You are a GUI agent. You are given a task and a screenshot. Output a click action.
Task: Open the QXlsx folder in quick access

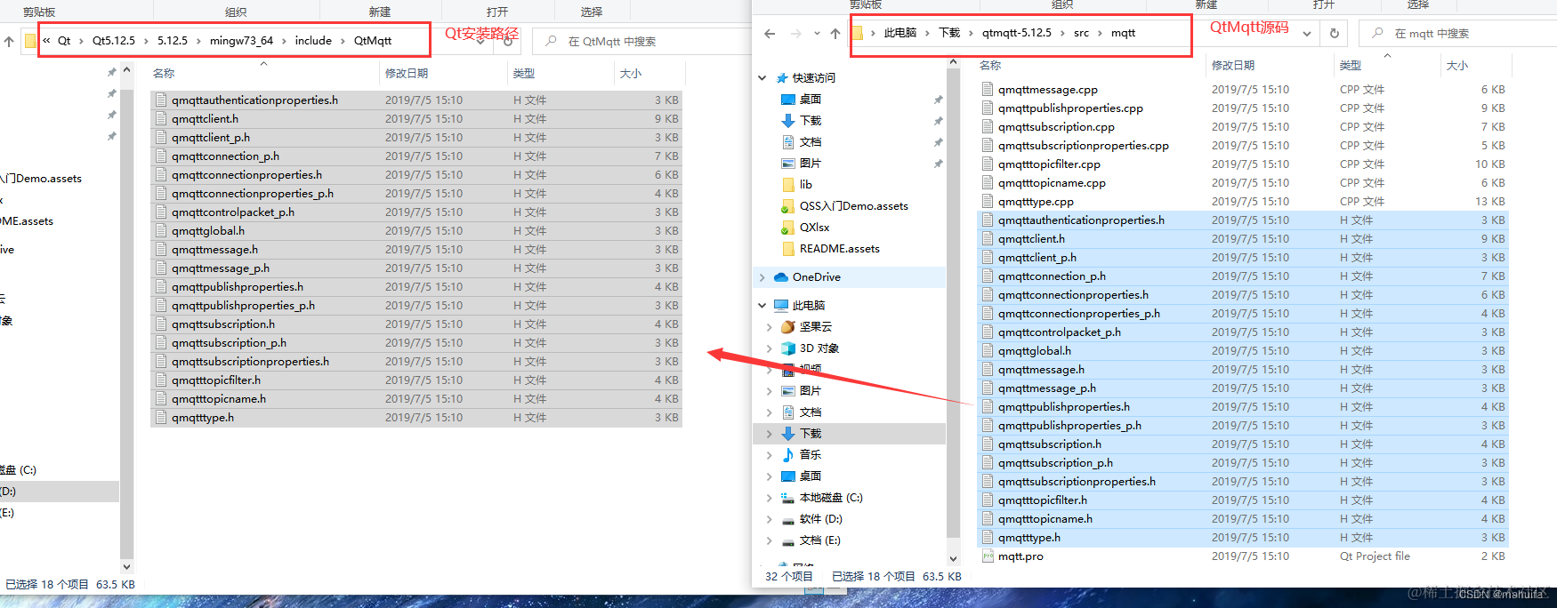(x=814, y=228)
